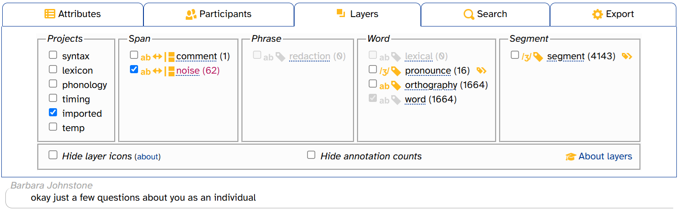The height and width of the screenshot is (211, 679).
Task: Click the (about) link for layer icons
Action: point(147,157)
